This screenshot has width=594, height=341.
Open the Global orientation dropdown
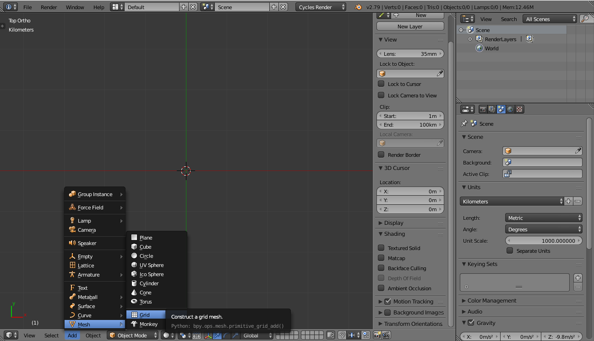coord(257,335)
